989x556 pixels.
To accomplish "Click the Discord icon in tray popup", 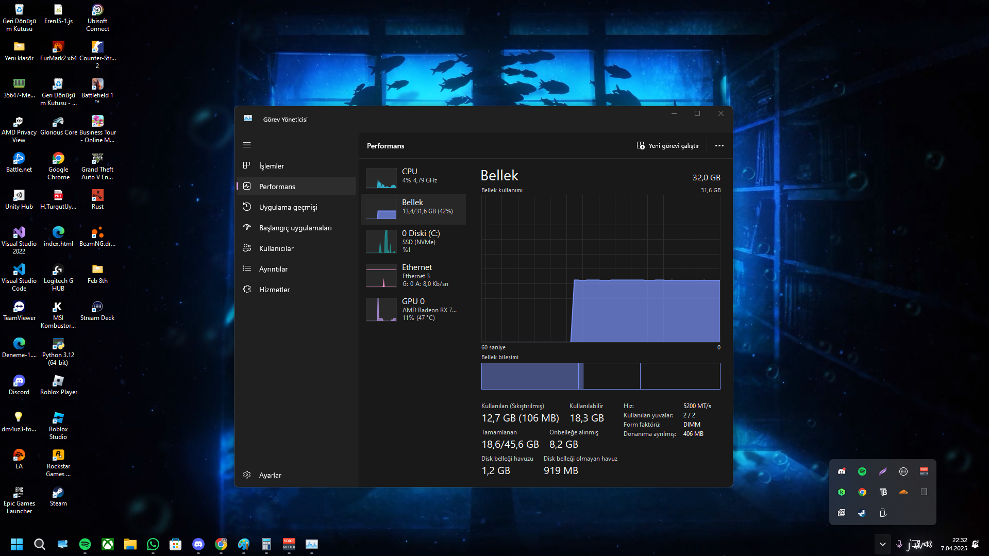I will click(841, 471).
